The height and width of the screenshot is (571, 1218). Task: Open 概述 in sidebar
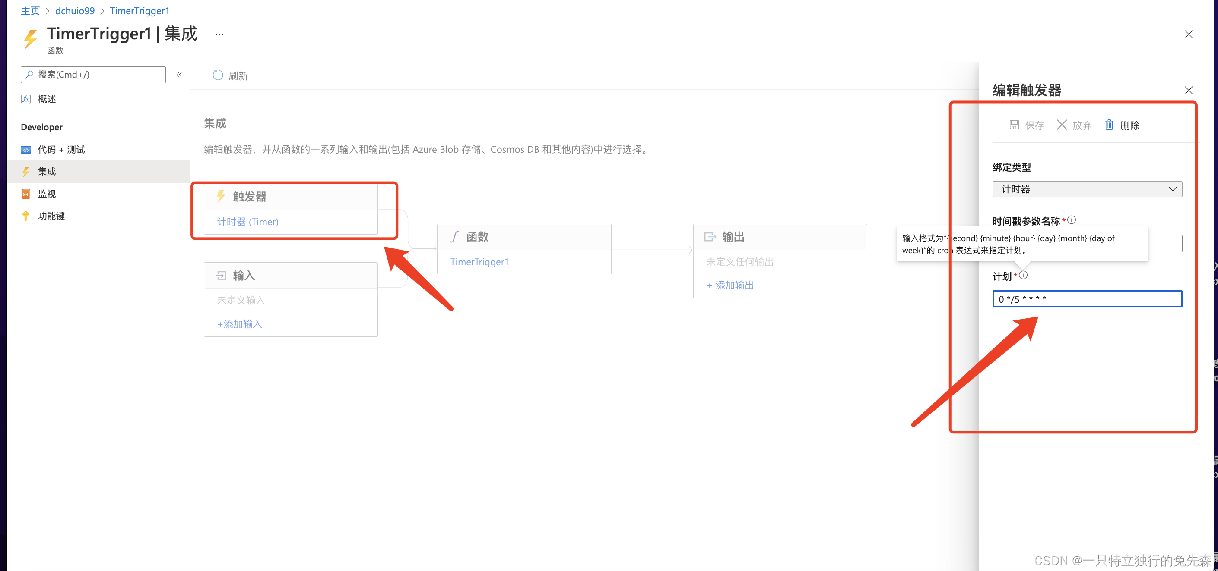coord(47,99)
